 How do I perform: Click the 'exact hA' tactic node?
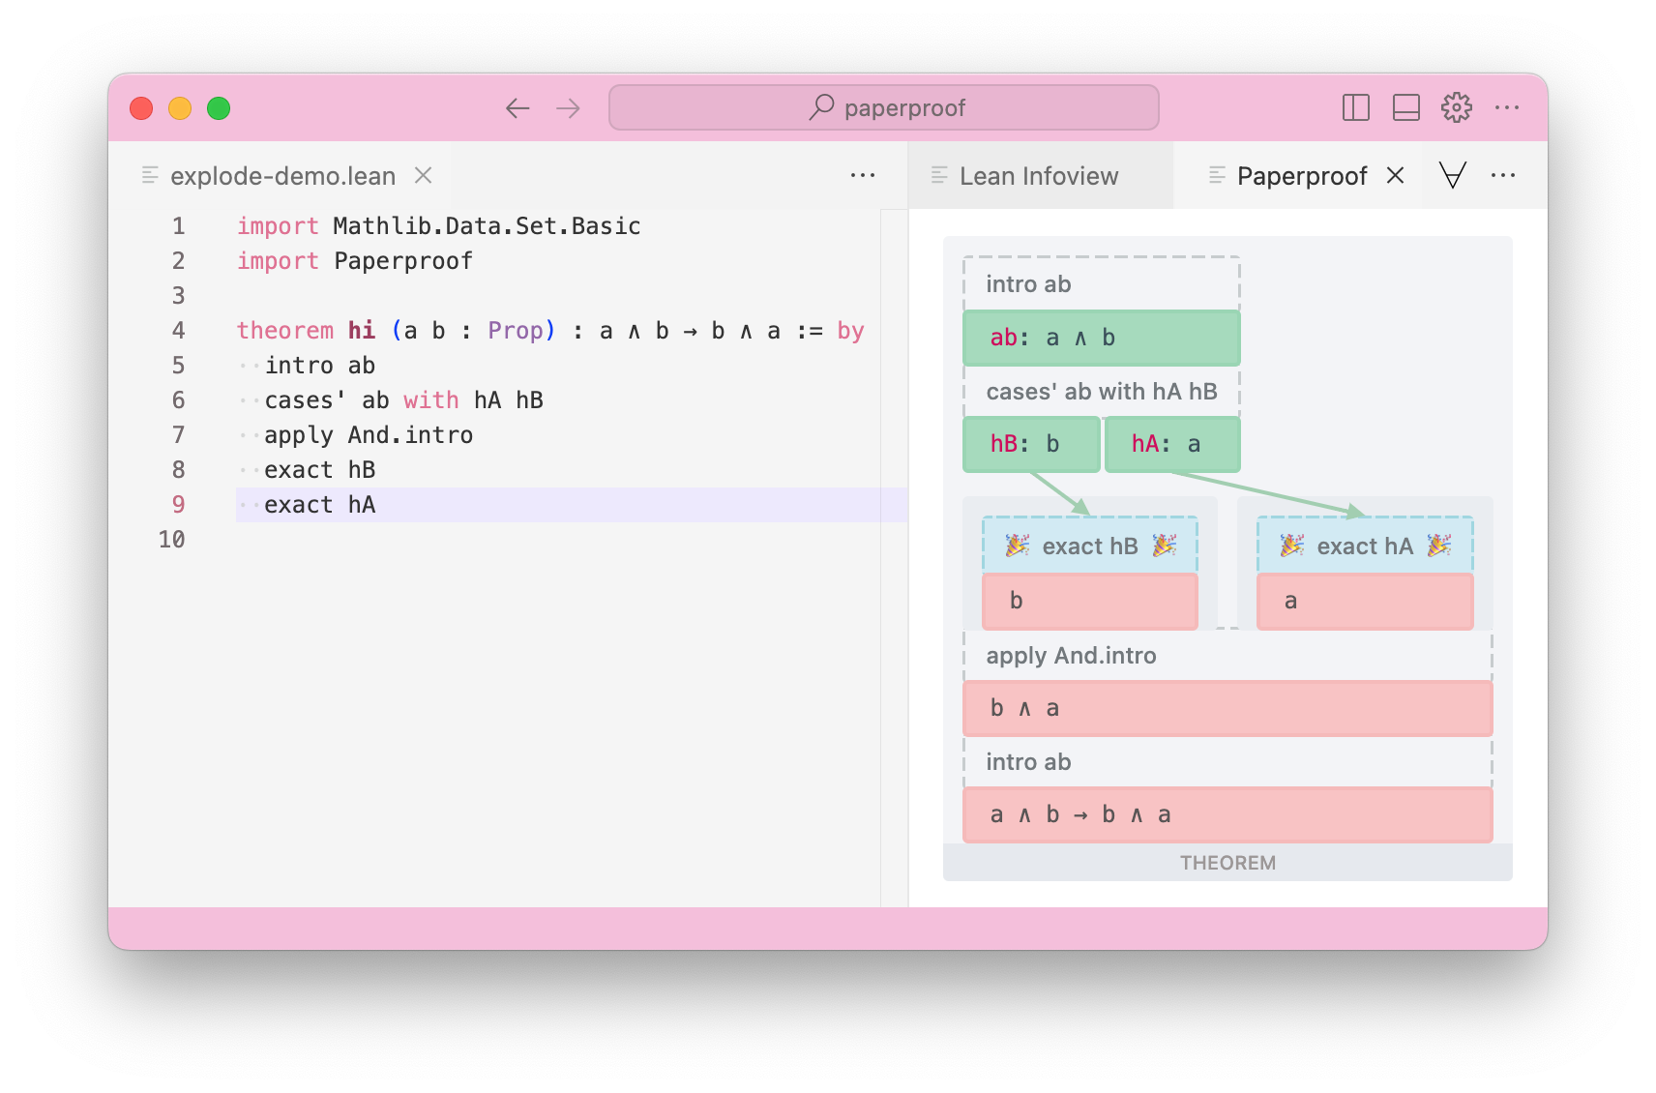[1365, 546]
